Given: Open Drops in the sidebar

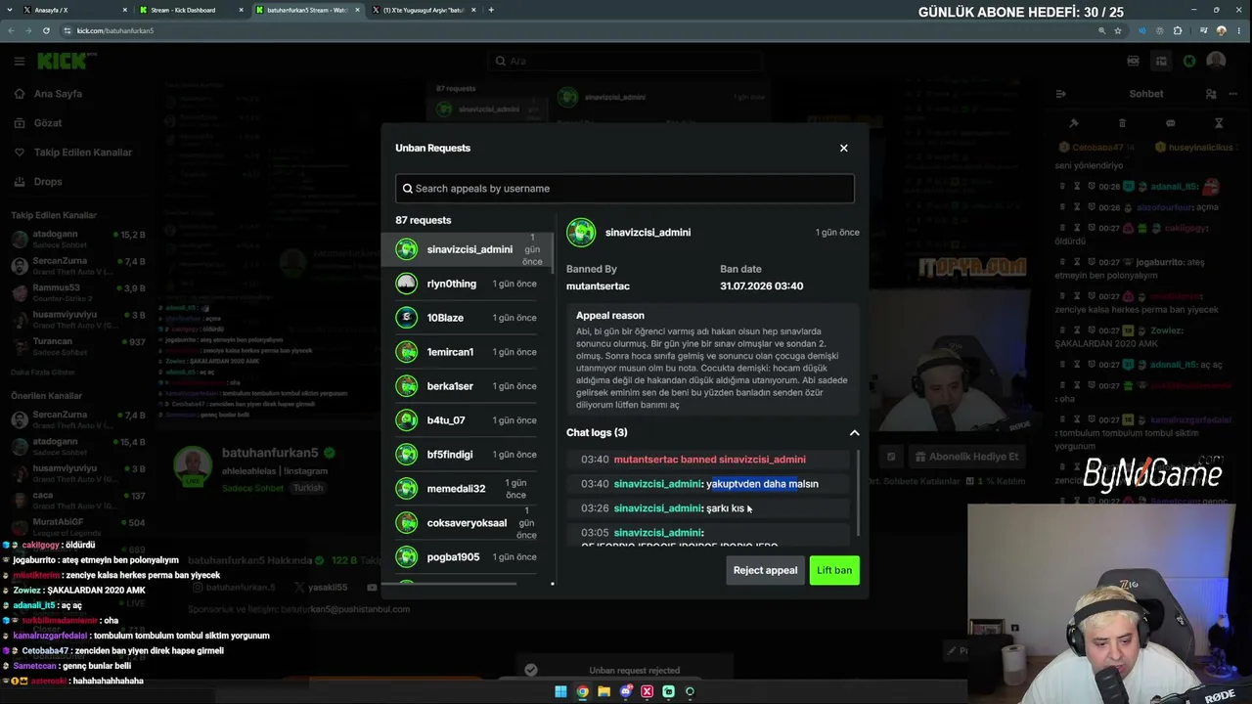Looking at the screenshot, I should tap(48, 182).
